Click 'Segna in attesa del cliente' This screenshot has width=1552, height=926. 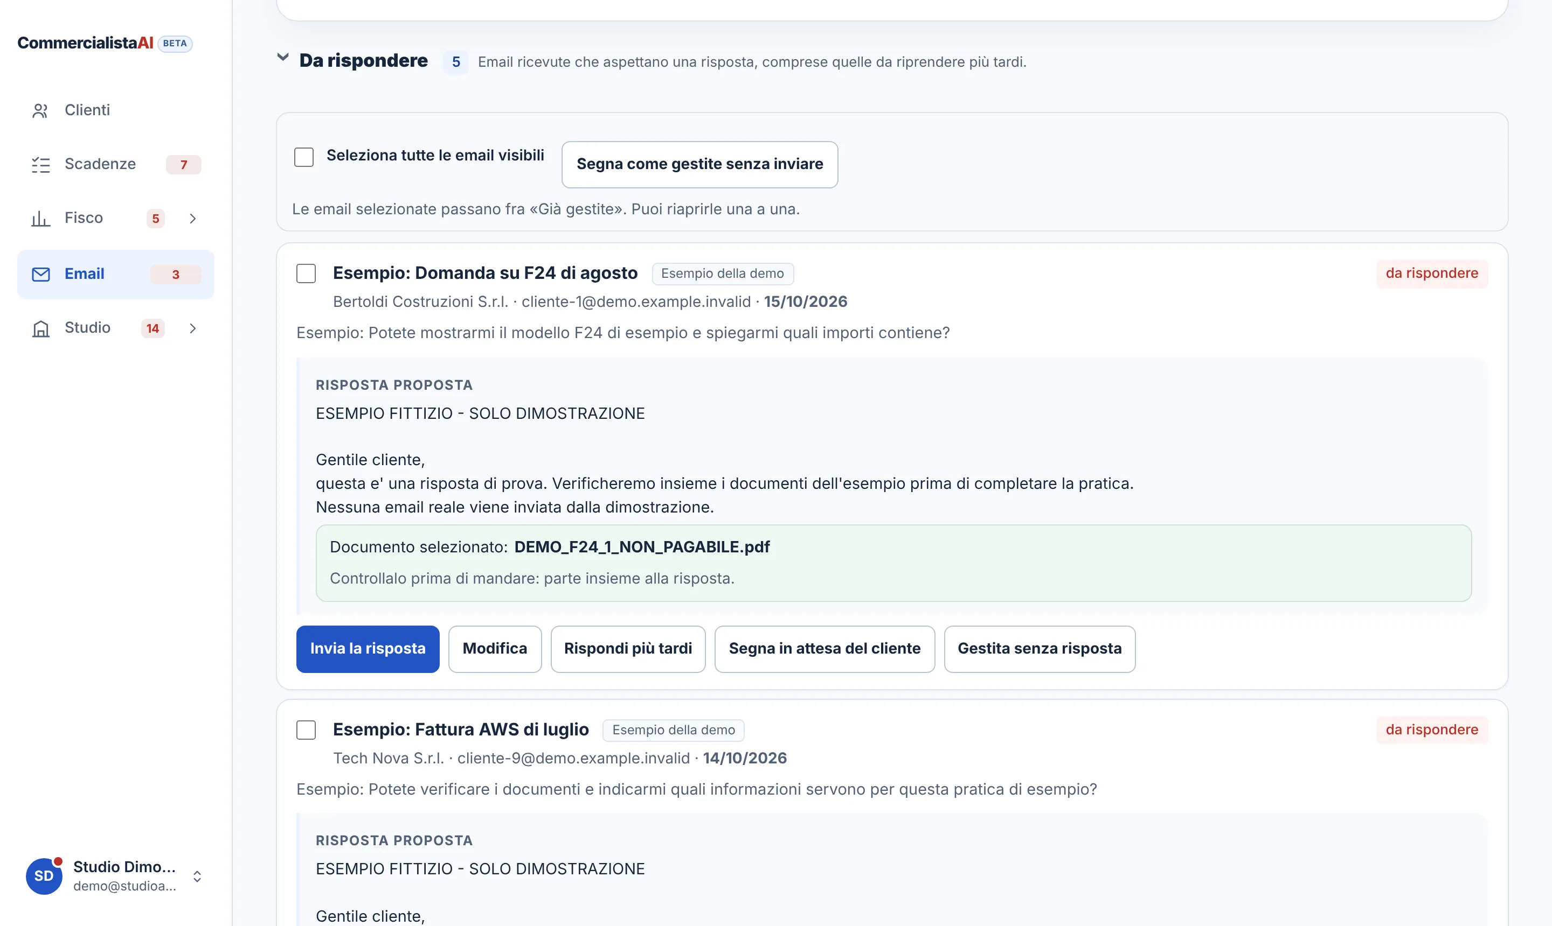click(x=824, y=649)
